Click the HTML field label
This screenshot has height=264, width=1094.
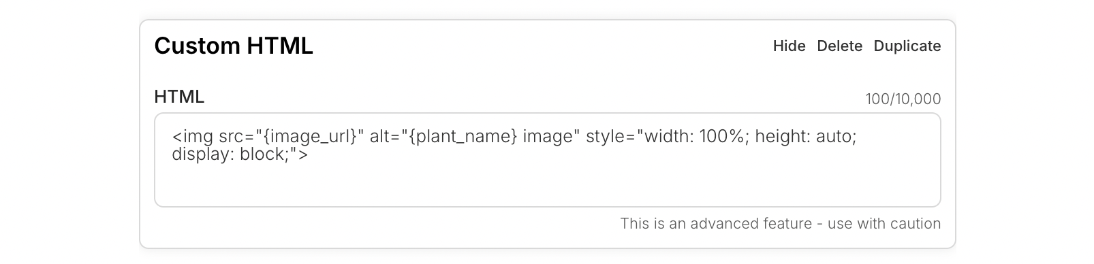(179, 97)
